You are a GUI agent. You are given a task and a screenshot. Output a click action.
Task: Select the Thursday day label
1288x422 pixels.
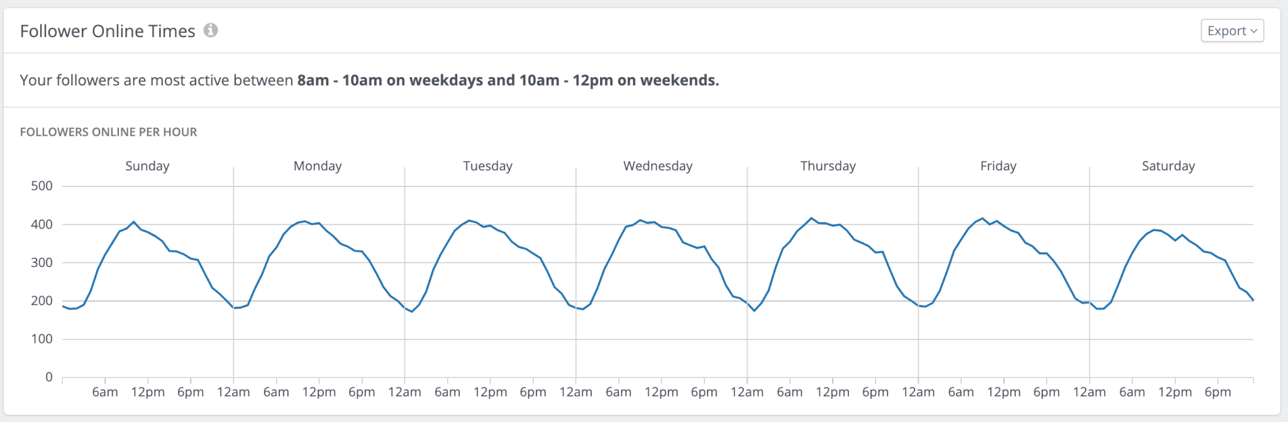click(828, 166)
